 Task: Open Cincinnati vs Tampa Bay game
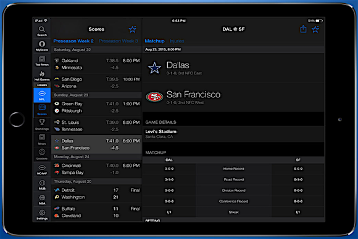pyautogui.click(x=96, y=169)
